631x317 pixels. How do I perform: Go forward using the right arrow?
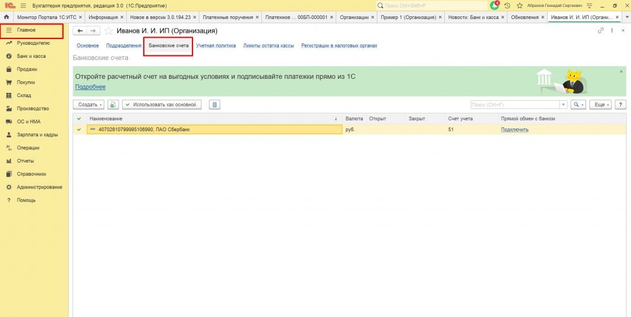tap(93, 31)
